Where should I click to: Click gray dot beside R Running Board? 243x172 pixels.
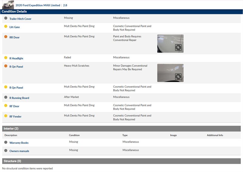click(6, 97)
